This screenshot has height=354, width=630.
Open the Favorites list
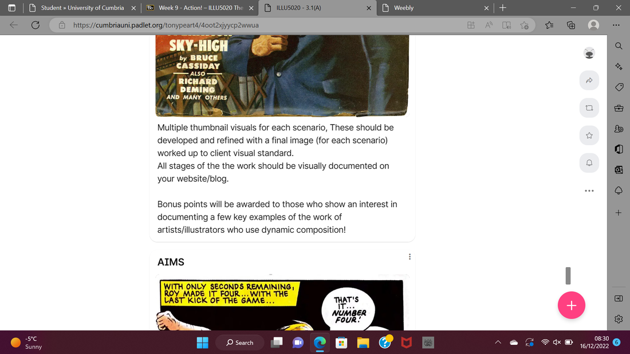point(549,25)
